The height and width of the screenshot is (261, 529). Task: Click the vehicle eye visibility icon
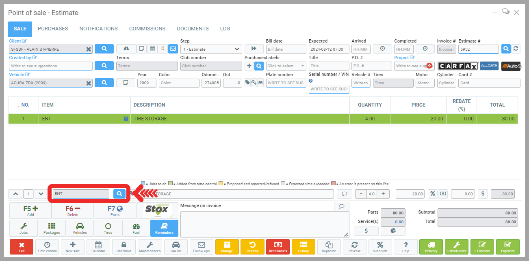(260, 83)
